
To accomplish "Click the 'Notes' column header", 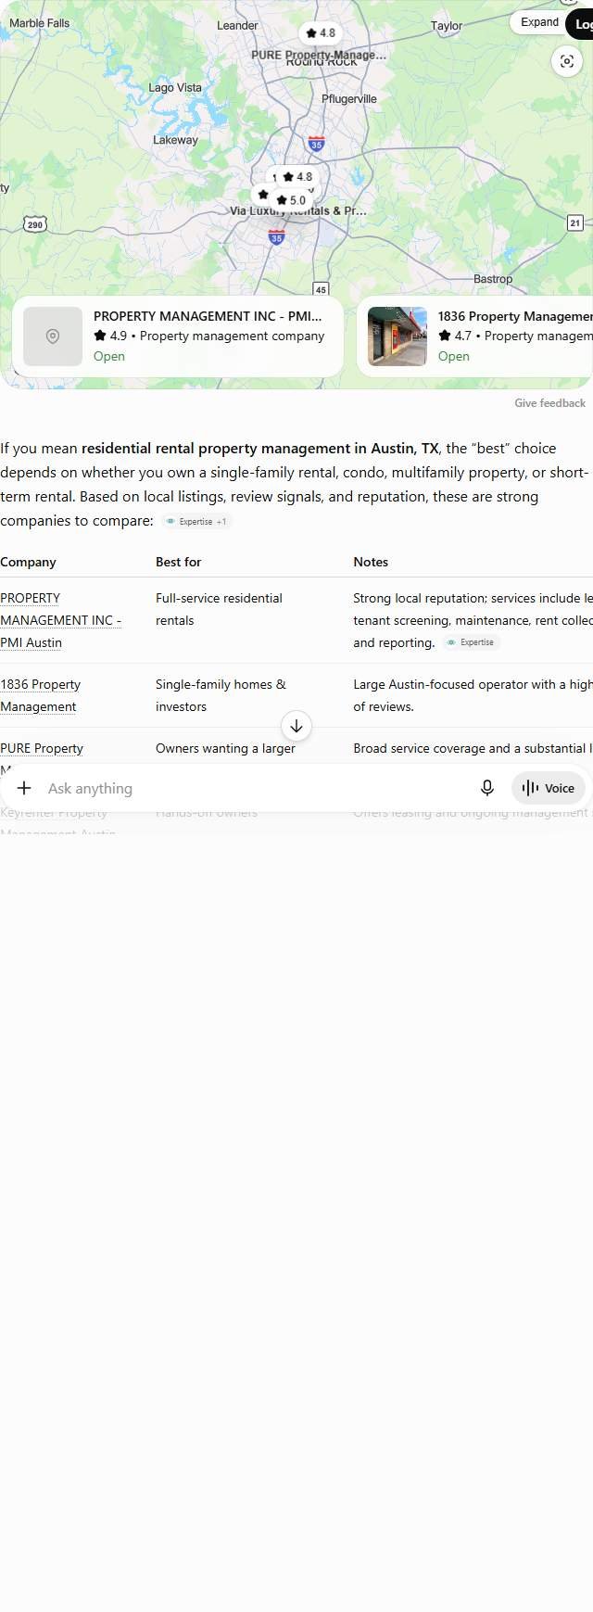I will tap(371, 562).
